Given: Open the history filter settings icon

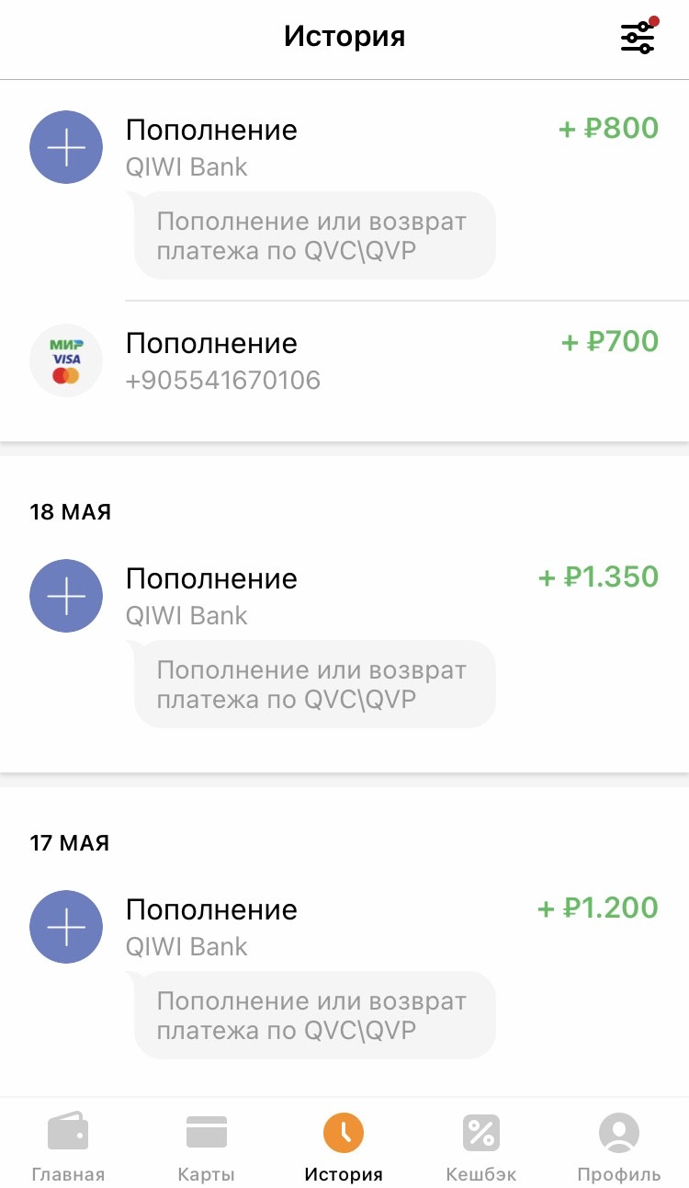Looking at the screenshot, I should (x=638, y=37).
